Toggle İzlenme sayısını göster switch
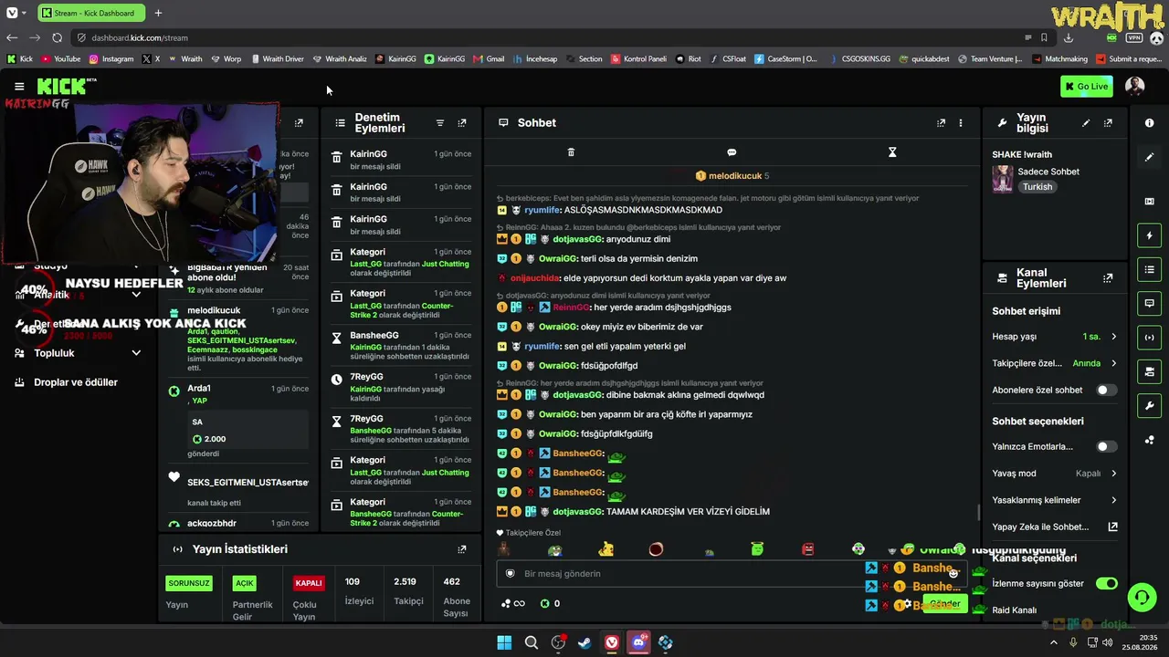 tap(1107, 583)
